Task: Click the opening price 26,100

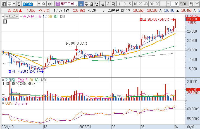Action: coord(169,10)
